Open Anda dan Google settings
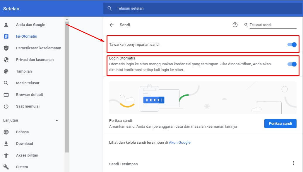The image size is (303, 172). pos(30,24)
